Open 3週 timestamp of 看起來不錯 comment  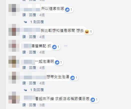click(x=42, y=105)
